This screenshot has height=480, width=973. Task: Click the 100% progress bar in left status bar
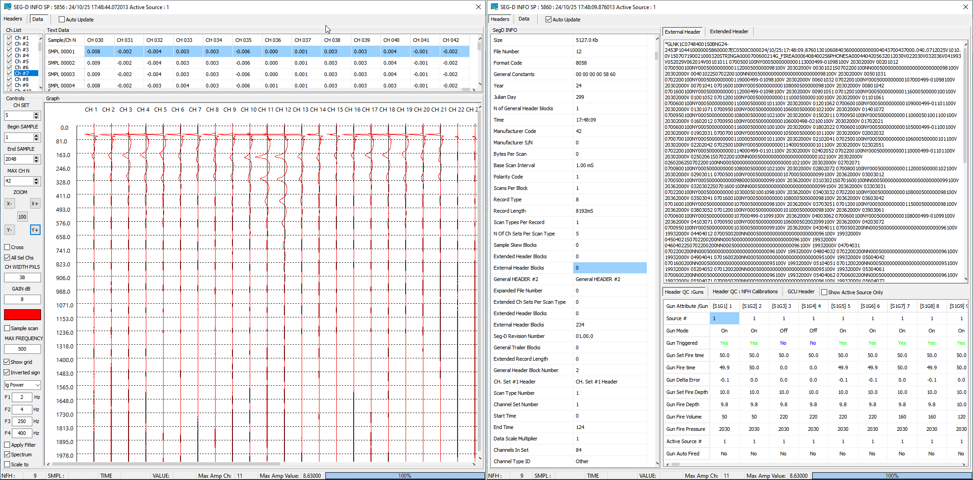tap(405, 476)
